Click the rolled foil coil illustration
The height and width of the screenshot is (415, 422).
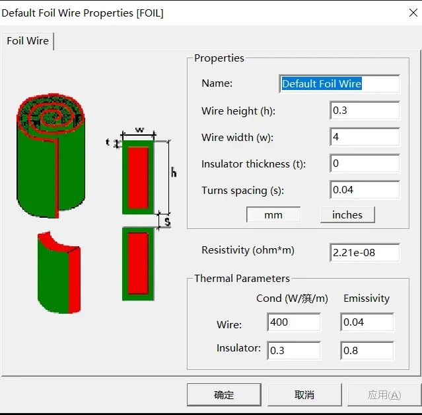[x=51, y=156]
